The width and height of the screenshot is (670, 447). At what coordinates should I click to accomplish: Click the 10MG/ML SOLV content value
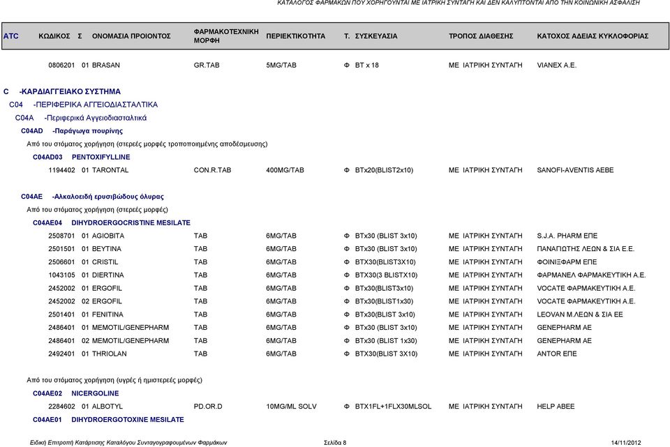(292, 407)
